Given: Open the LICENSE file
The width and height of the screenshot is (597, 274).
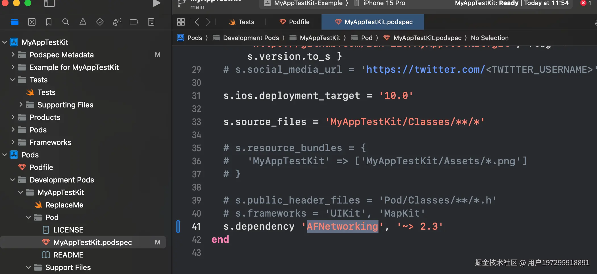Looking at the screenshot, I should tap(63, 230).
